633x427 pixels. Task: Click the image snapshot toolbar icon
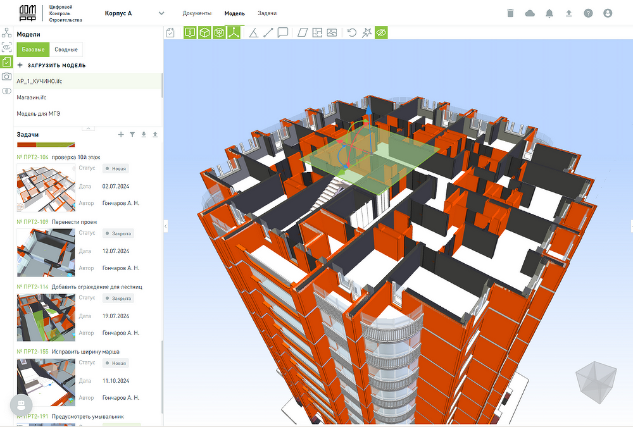pyautogui.click(x=332, y=33)
